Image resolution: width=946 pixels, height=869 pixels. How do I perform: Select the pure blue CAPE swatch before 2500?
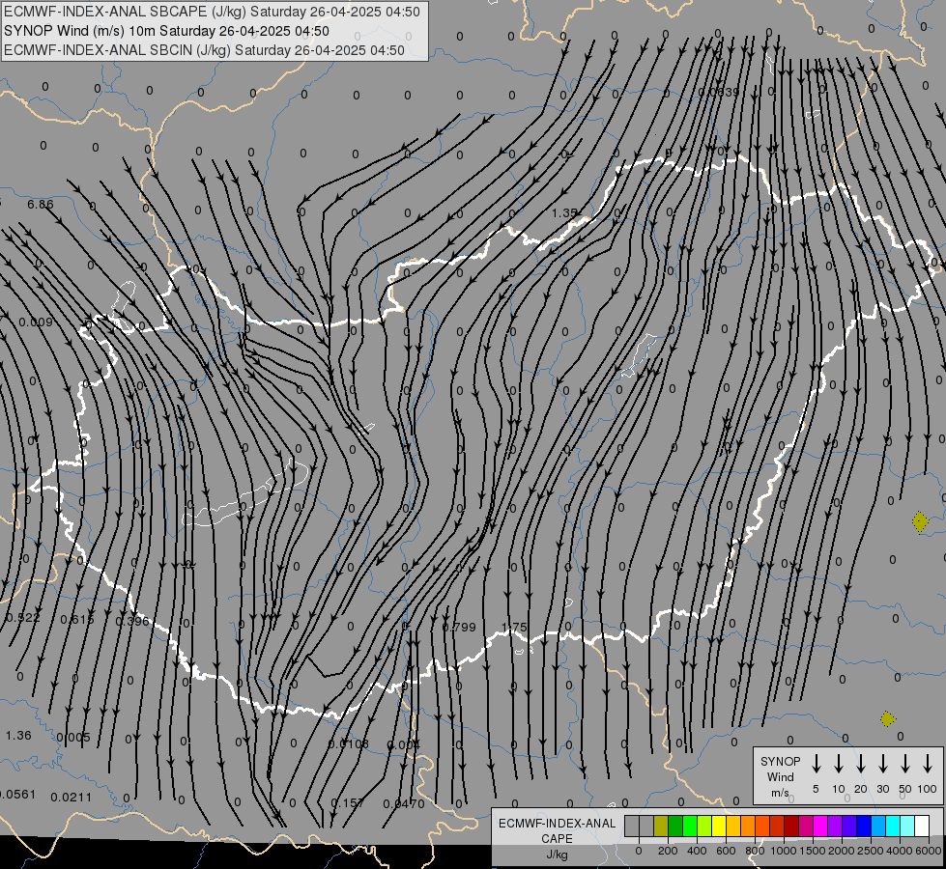click(x=864, y=826)
